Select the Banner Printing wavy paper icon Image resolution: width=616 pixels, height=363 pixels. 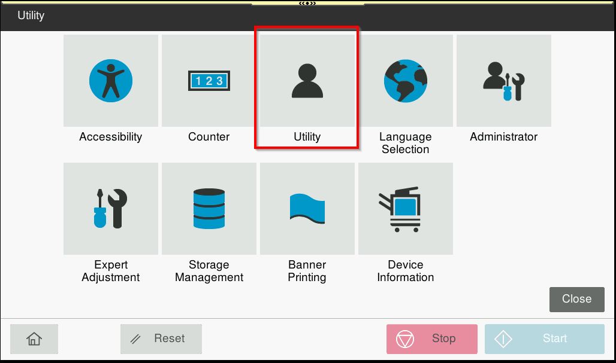click(x=307, y=209)
